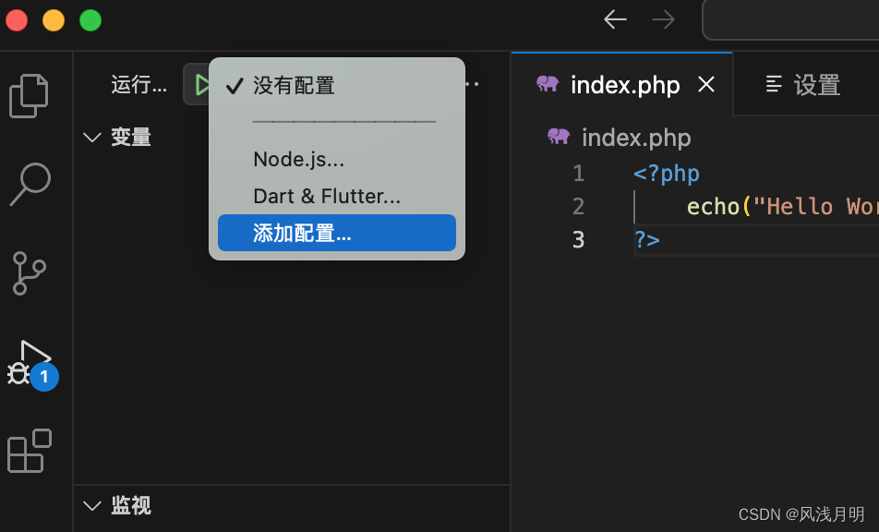
Task: Open the Run and Debug view
Action: coord(28,361)
